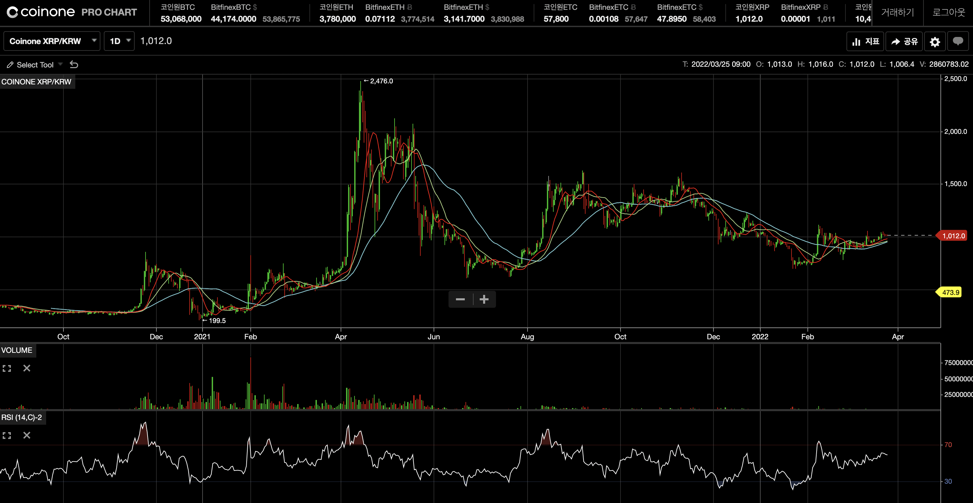Click the 공유 share button
Image resolution: width=973 pixels, height=503 pixels.
[x=904, y=41]
